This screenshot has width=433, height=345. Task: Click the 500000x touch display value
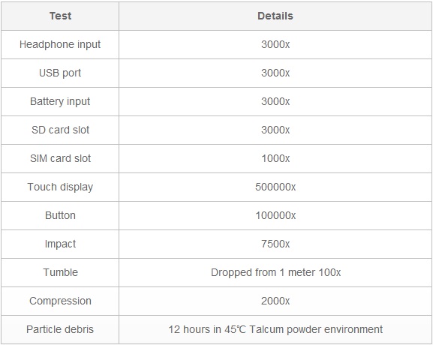(x=275, y=187)
